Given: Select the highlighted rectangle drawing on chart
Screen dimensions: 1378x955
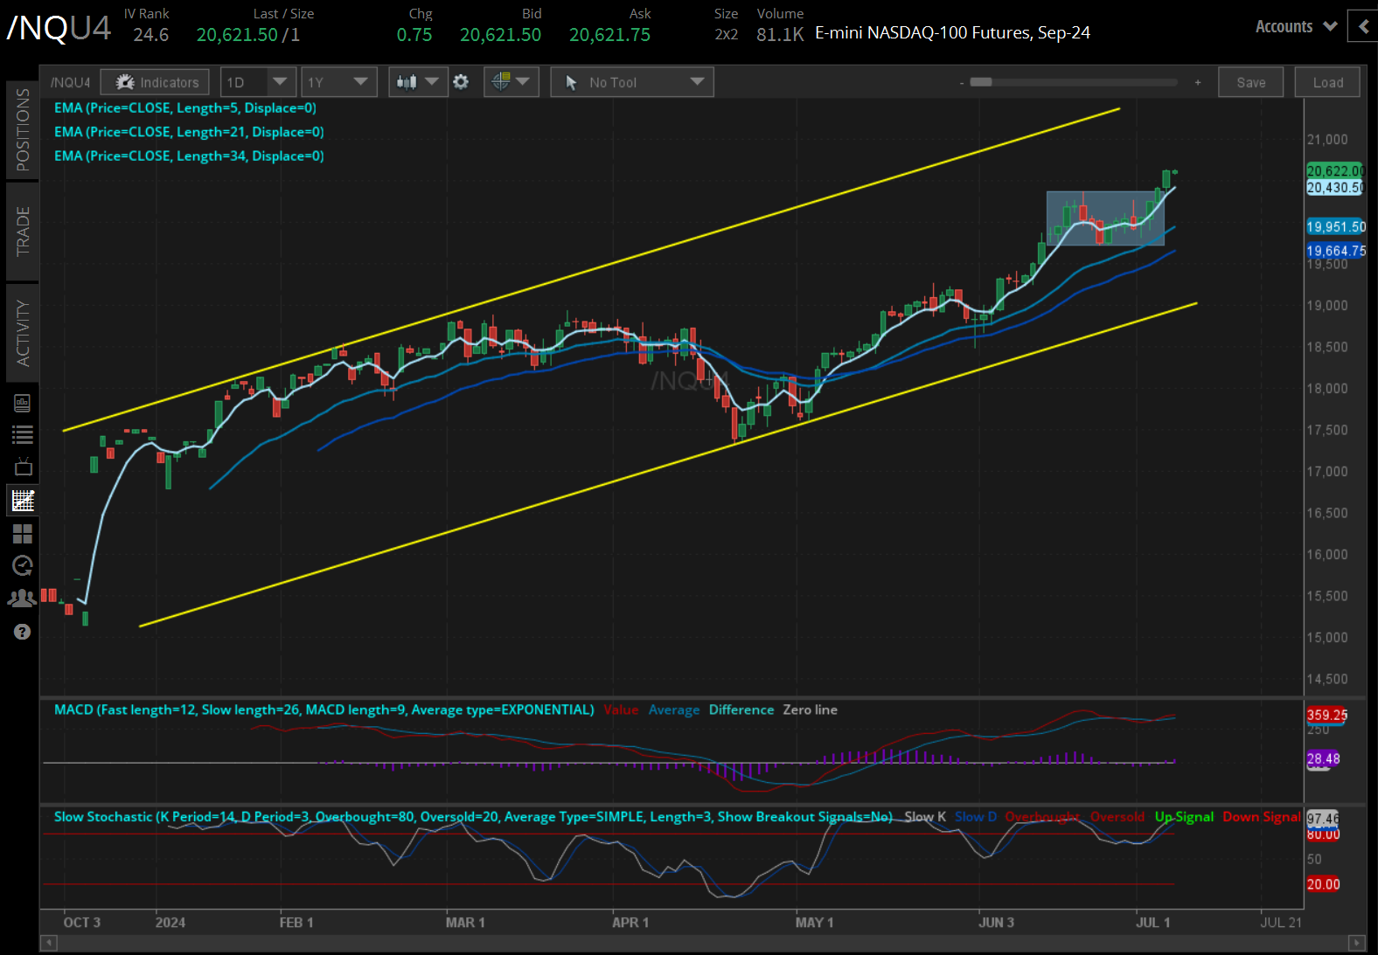Looking at the screenshot, I should 1105,218.
